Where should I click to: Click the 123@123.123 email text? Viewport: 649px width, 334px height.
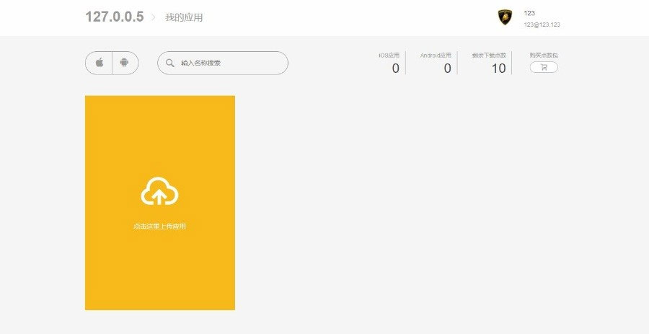[542, 25]
